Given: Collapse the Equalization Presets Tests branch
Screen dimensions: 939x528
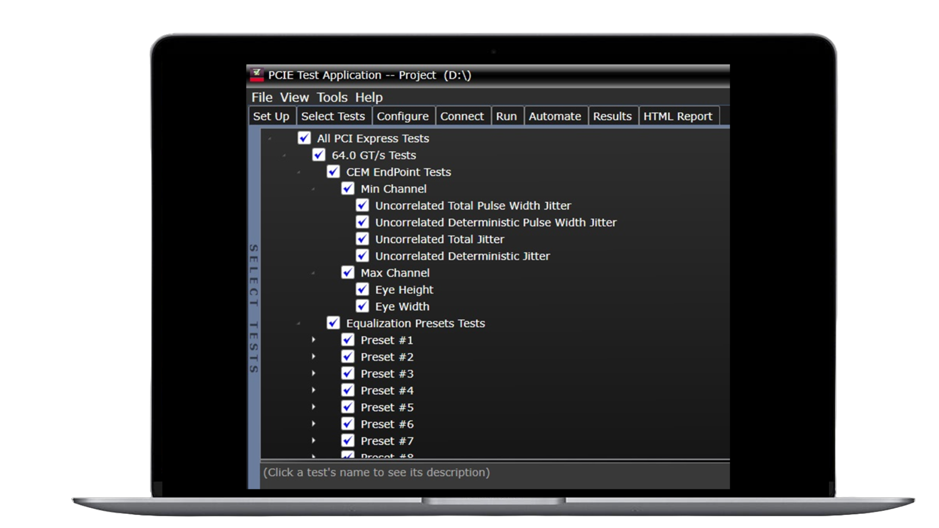Looking at the screenshot, I should [x=299, y=324].
